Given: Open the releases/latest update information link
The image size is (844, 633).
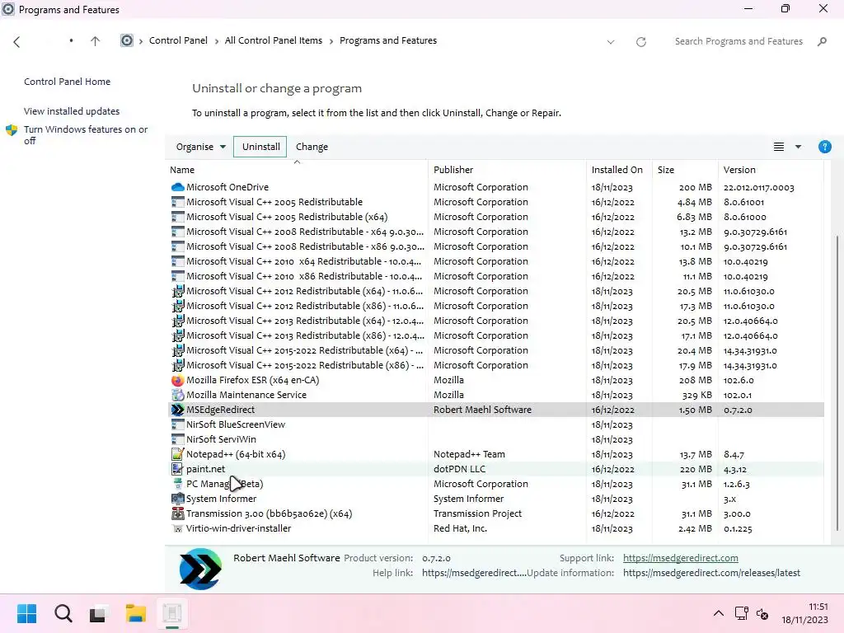Looking at the screenshot, I should [x=711, y=574].
